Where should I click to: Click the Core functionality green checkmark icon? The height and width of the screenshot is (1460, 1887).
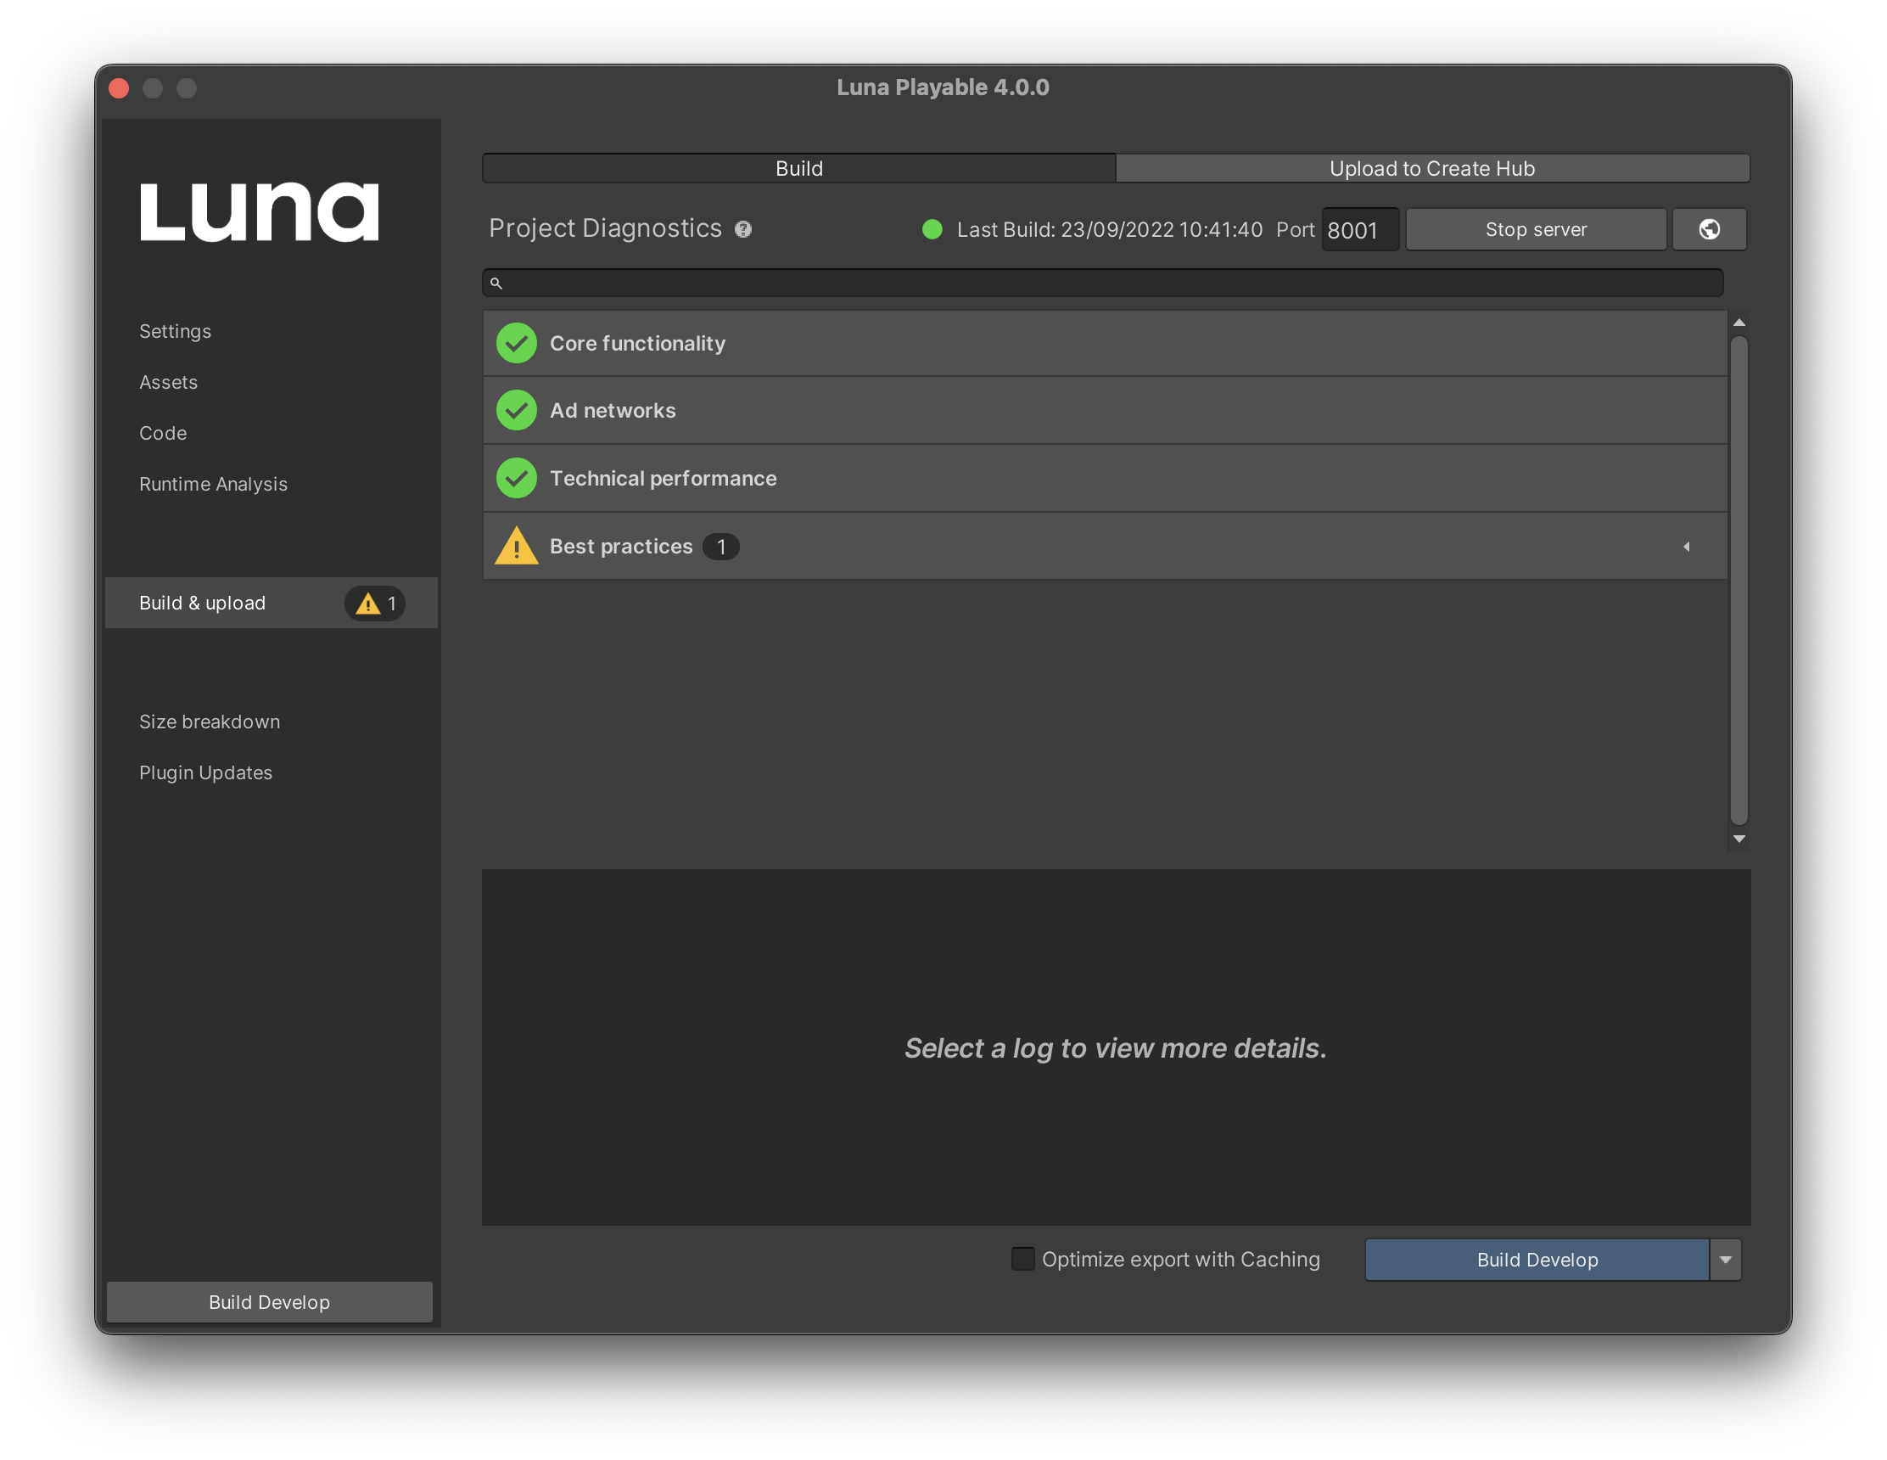[x=517, y=343]
